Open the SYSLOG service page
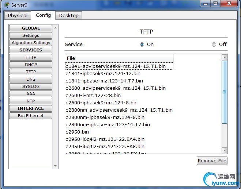Image resolution: width=241 pixels, height=189 pixels. pyautogui.click(x=31, y=86)
